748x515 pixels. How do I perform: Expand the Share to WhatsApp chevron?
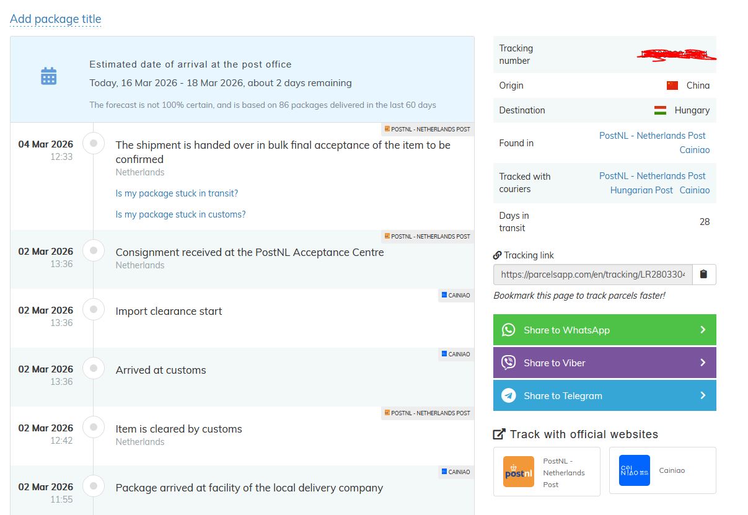(703, 330)
